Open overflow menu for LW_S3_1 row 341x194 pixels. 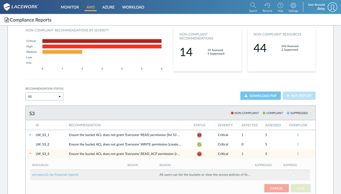point(298,135)
